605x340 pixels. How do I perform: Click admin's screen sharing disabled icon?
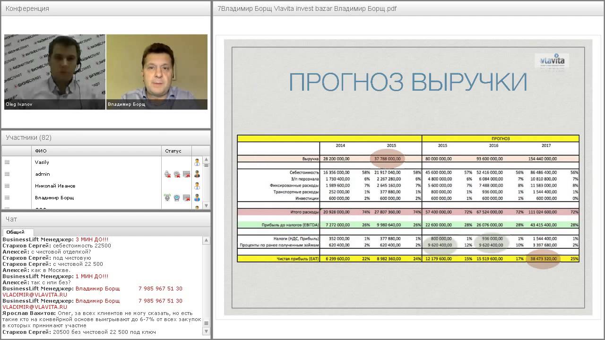[186, 174]
